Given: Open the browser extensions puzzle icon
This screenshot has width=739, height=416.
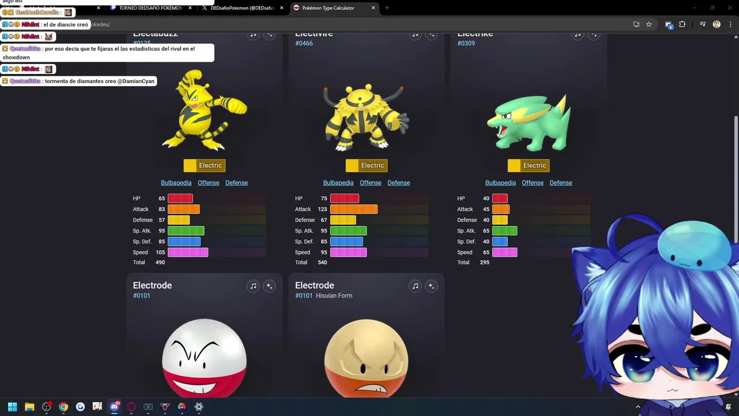Looking at the screenshot, I should (682, 24).
